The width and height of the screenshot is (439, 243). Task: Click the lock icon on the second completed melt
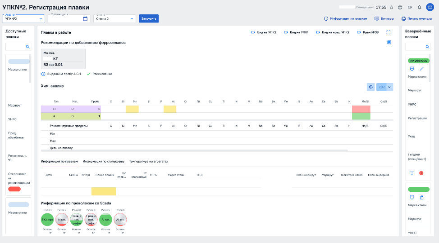coord(422,198)
